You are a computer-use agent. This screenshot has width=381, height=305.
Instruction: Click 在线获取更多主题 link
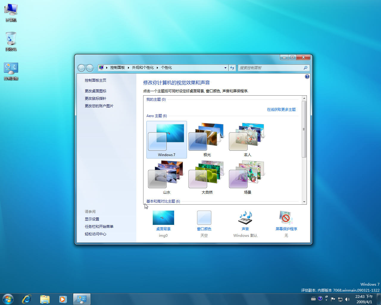(x=281, y=110)
